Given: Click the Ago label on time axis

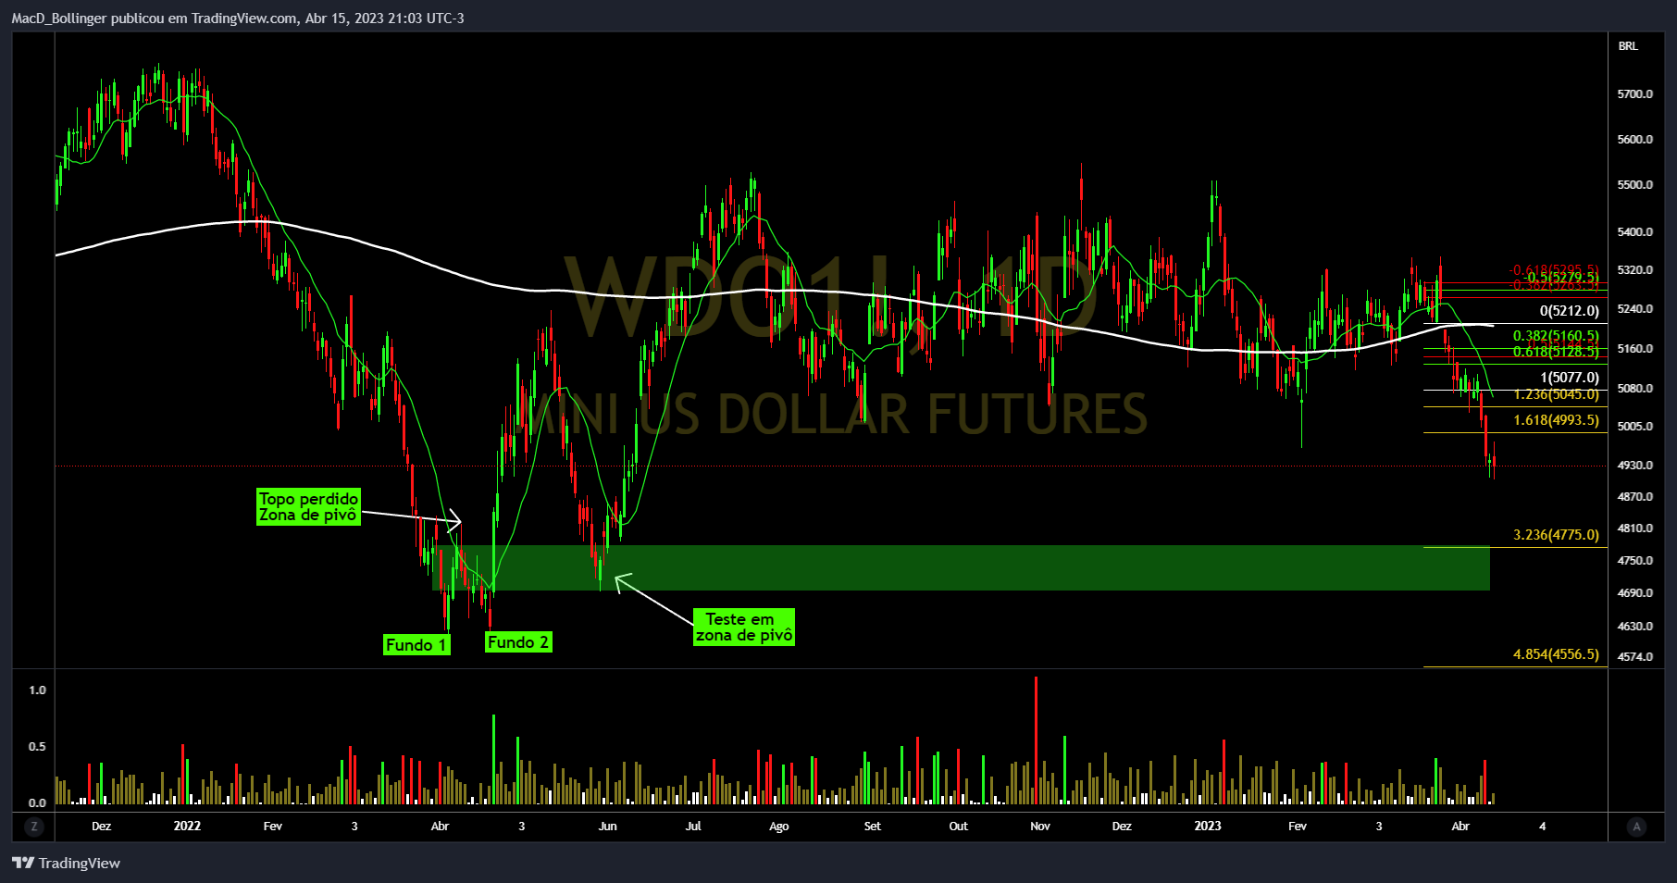Looking at the screenshot, I should pyautogui.click(x=779, y=827).
